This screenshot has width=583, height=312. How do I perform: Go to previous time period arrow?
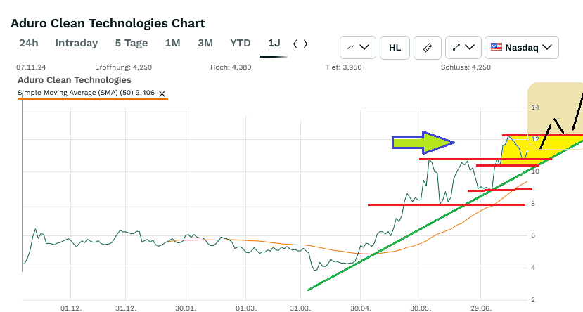[295, 44]
